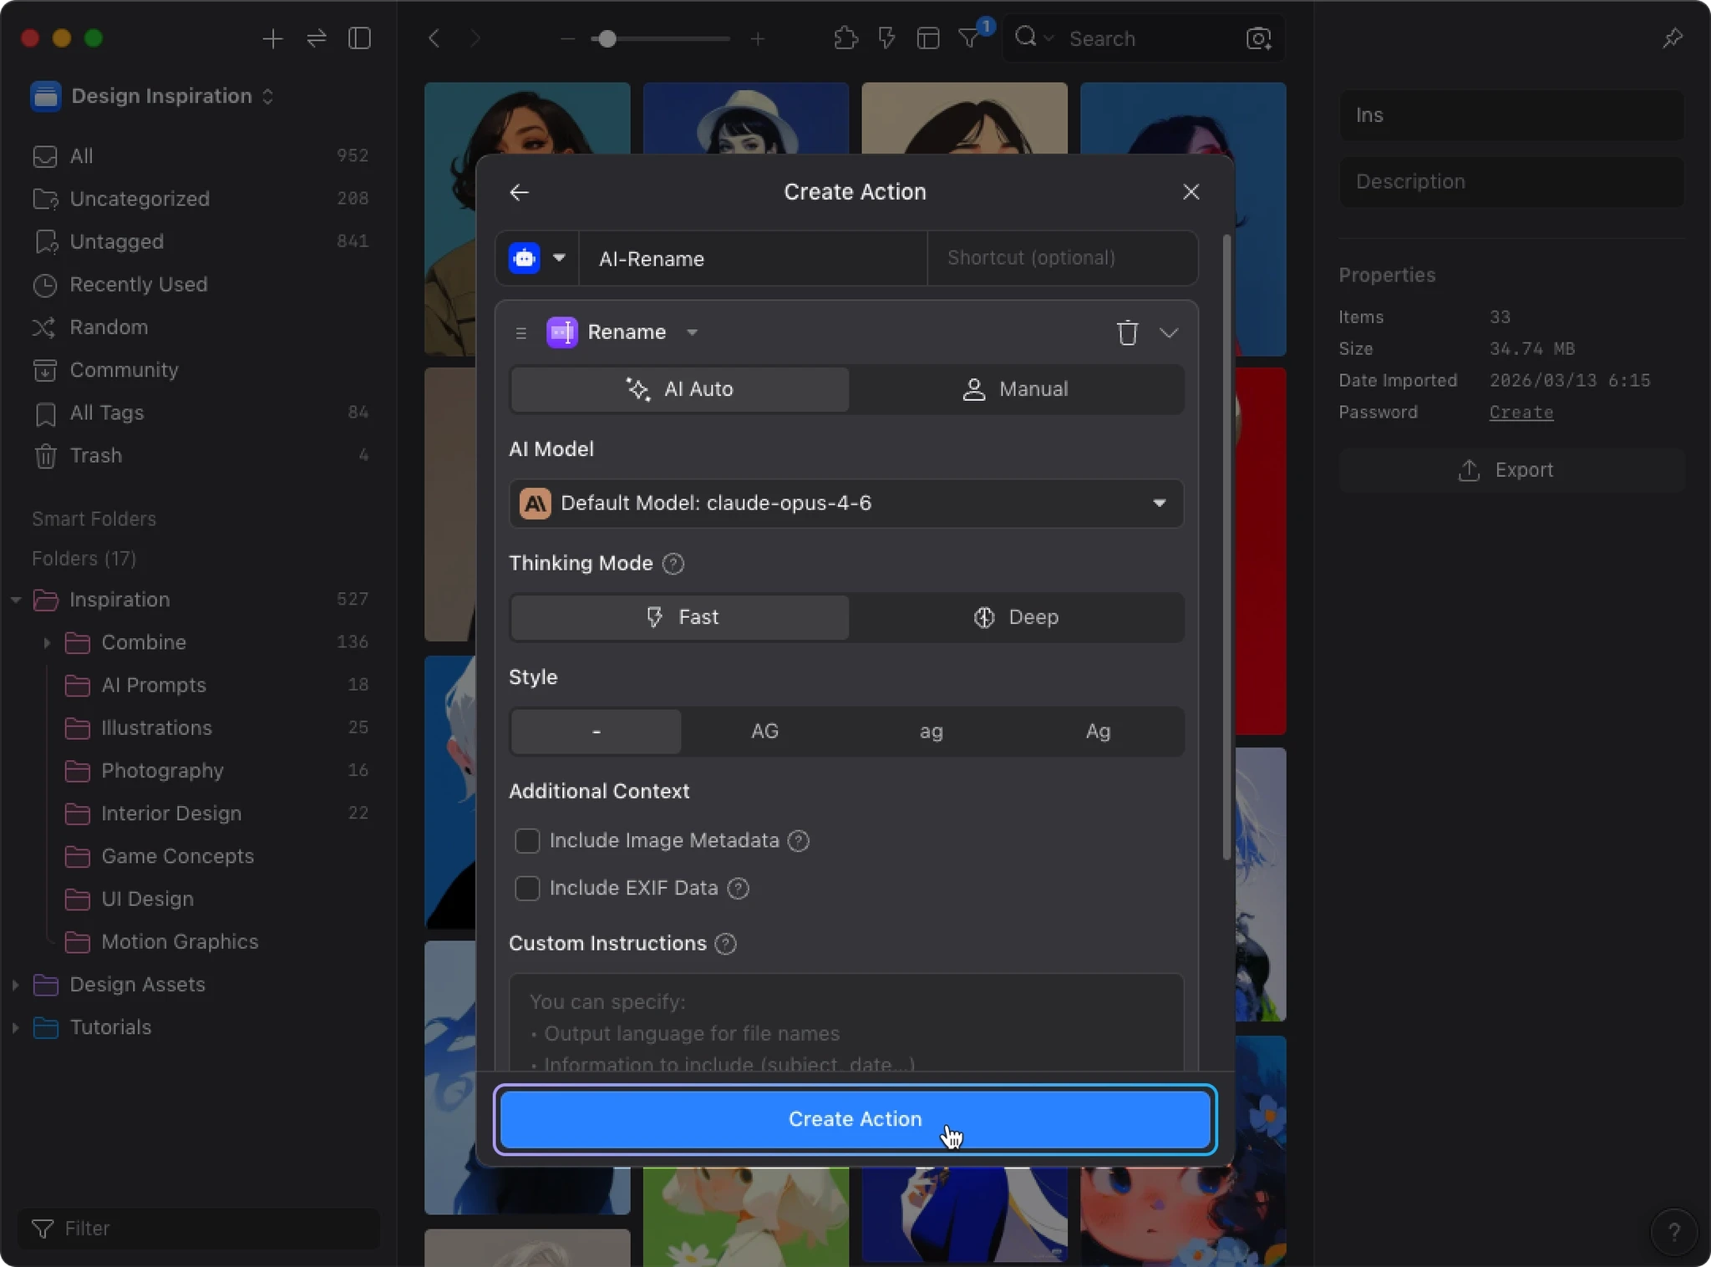Toggle the sidebar panel icon
This screenshot has height=1267, width=1711.
(x=359, y=38)
